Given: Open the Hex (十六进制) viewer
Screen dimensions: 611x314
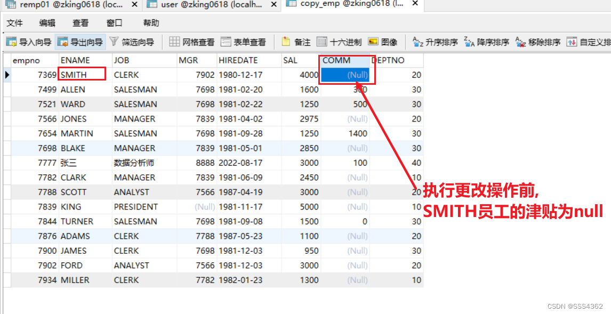Looking at the screenshot, I should pyautogui.click(x=339, y=42).
